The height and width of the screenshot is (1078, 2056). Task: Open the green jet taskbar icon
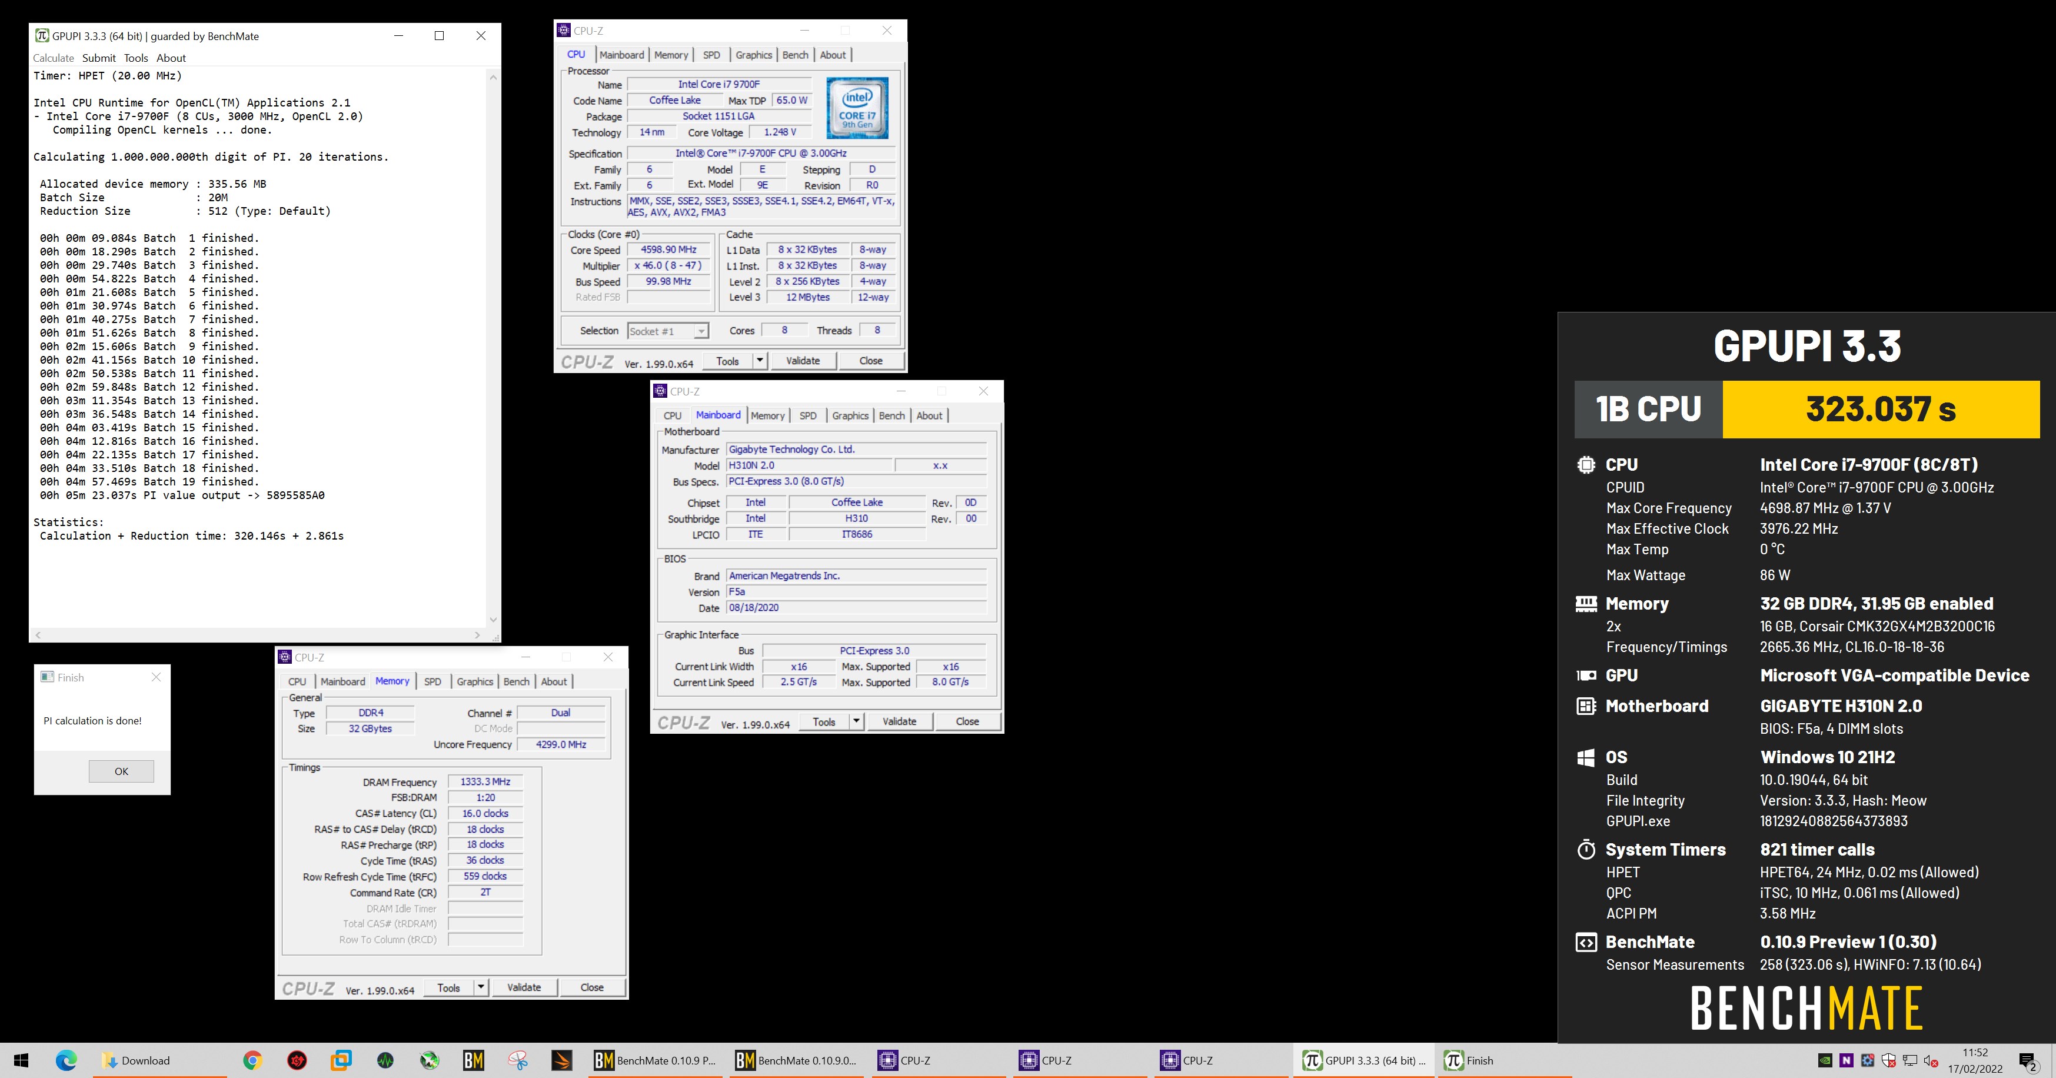pos(430,1060)
